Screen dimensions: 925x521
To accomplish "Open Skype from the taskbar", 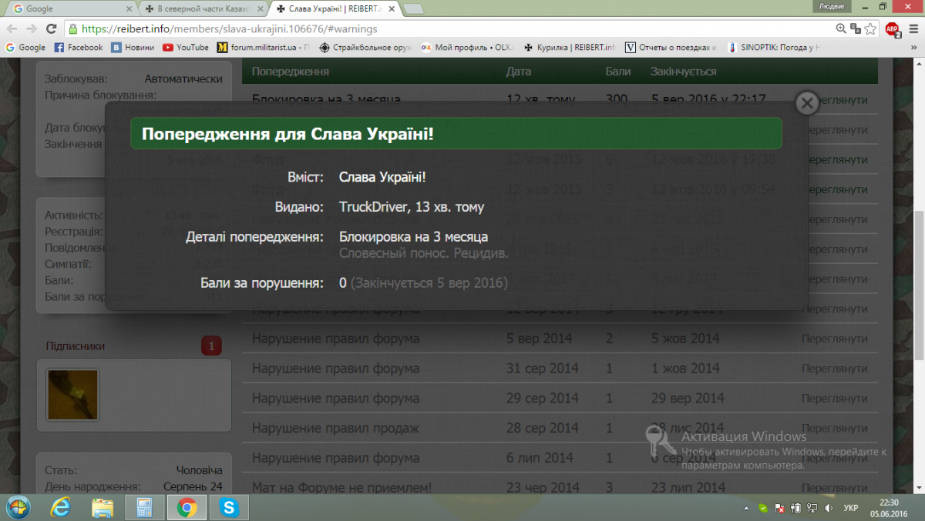I will (x=228, y=507).
